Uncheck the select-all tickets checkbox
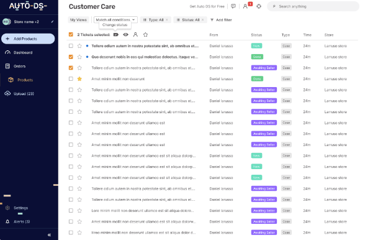The width and height of the screenshot is (365, 240). (x=71, y=35)
